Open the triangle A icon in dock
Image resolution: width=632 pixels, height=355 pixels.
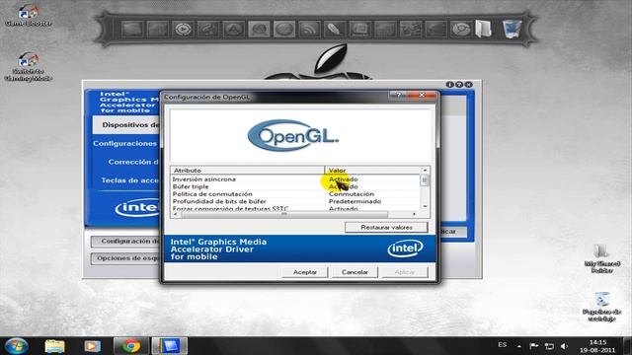233,30
